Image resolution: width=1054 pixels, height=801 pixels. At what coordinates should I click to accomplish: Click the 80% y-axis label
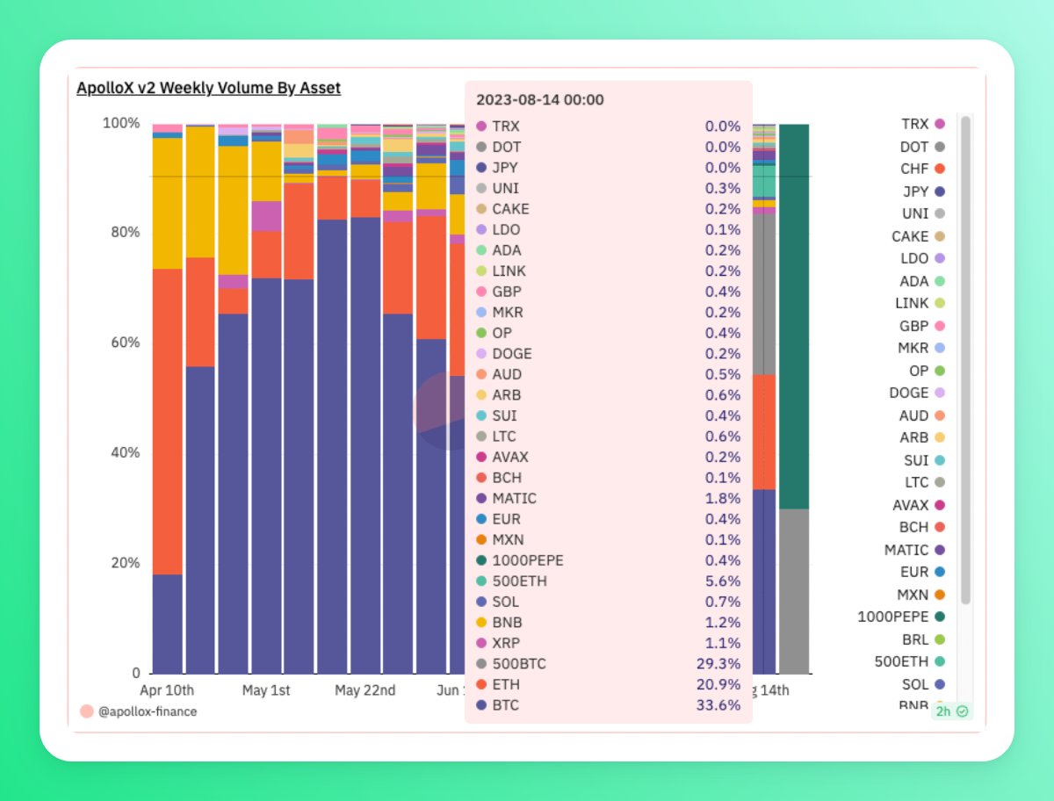pos(126,233)
